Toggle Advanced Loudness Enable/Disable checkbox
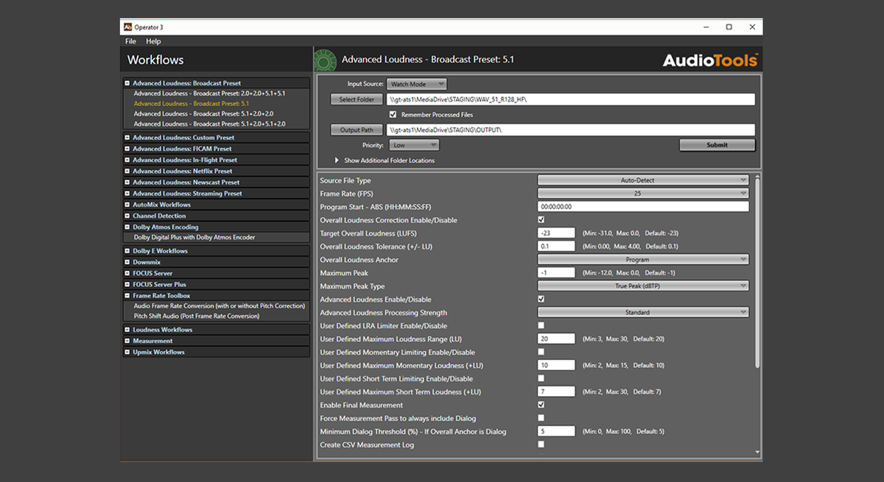 click(541, 300)
